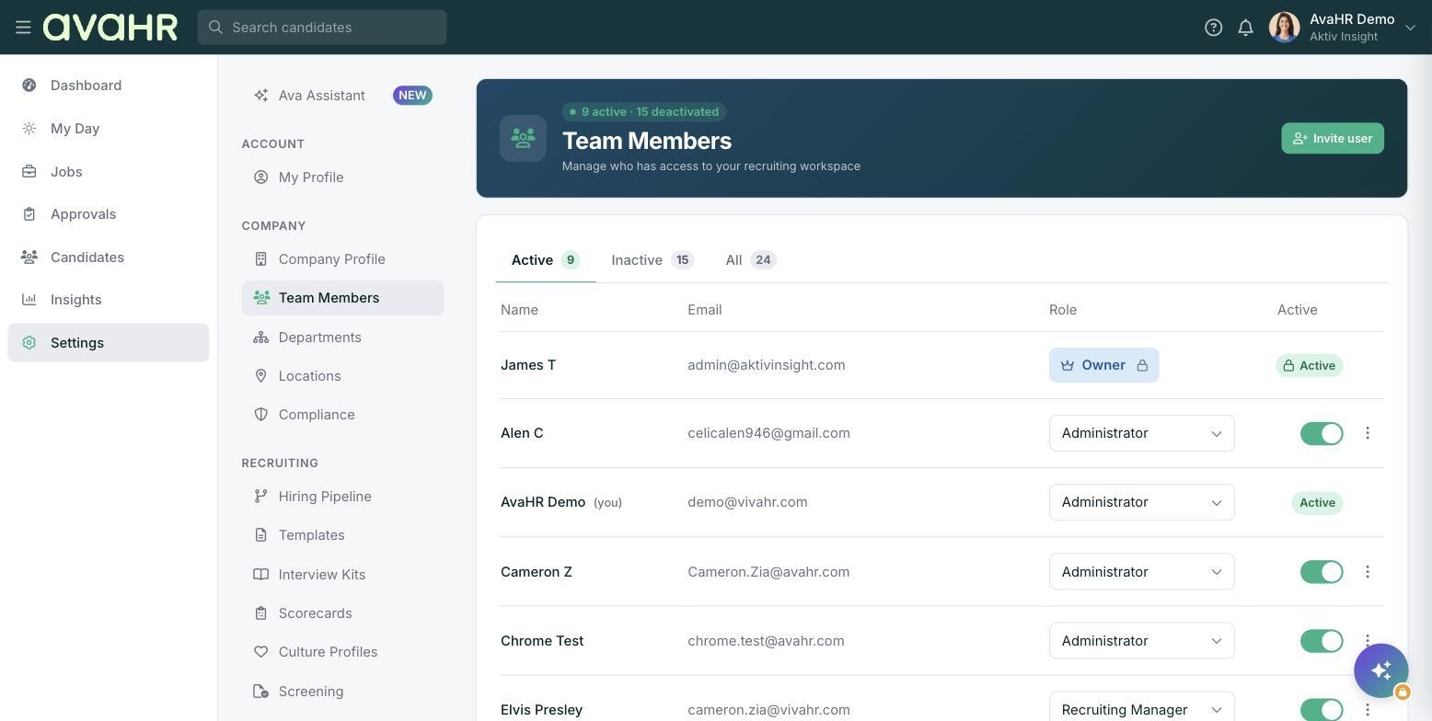Viewport: 1432px width, 721px height.
Task: Open Templates settings
Action: [x=342, y=535]
